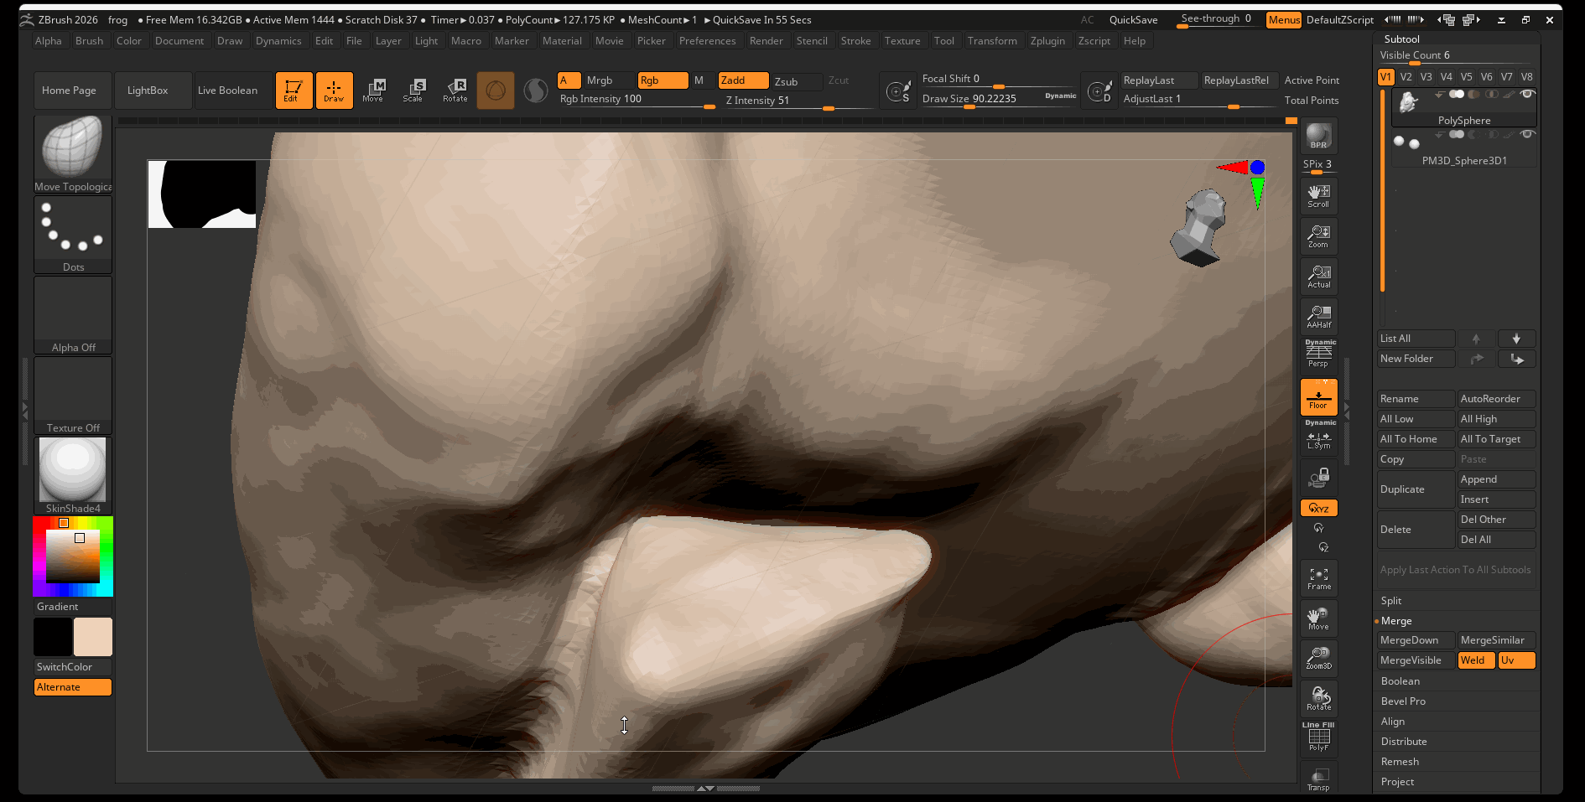The width and height of the screenshot is (1585, 802).
Task: Toggle the Weld option in Merge
Action: (x=1476, y=660)
